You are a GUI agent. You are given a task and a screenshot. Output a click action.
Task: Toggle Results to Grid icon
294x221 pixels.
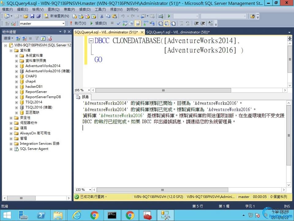click(167, 23)
